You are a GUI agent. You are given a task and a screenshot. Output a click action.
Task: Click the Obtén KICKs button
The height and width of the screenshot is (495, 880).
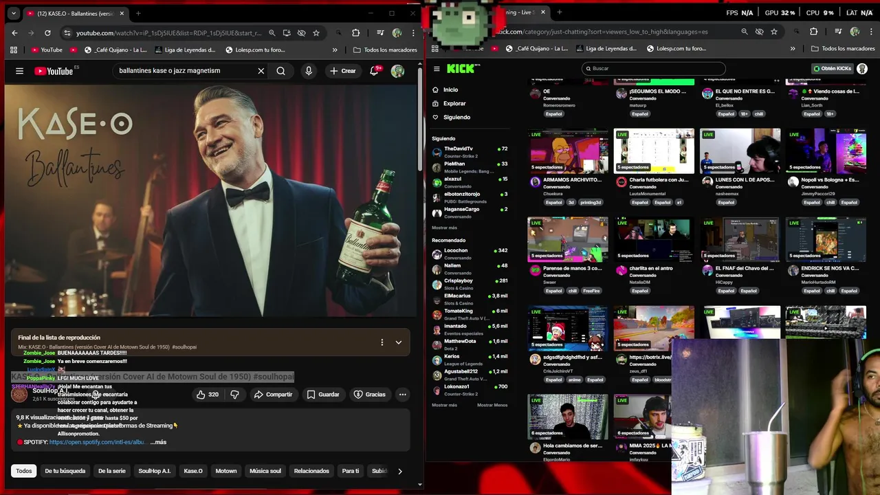(x=833, y=69)
